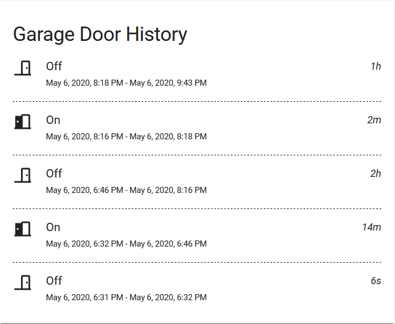Click the timestamp range 8:18 PM - 9:43 PM
Screen dimensions: 395x324
pyautogui.click(x=126, y=83)
